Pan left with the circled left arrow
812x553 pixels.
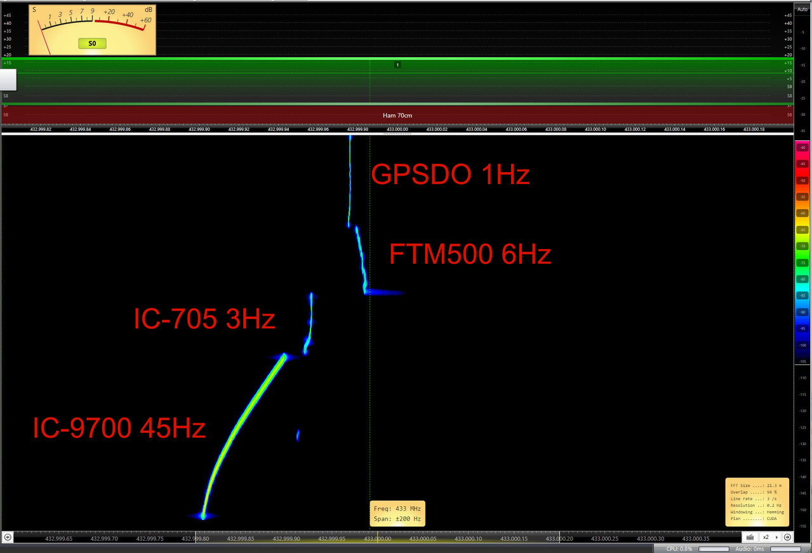pyautogui.click(x=7, y=537)
